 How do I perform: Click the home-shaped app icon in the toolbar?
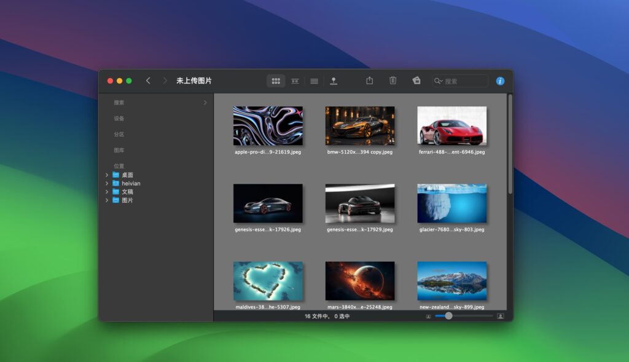point(416,81)
